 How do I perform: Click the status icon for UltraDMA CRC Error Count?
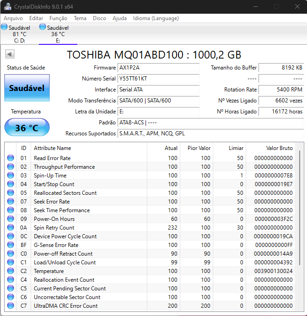click(x=11, y=305)
